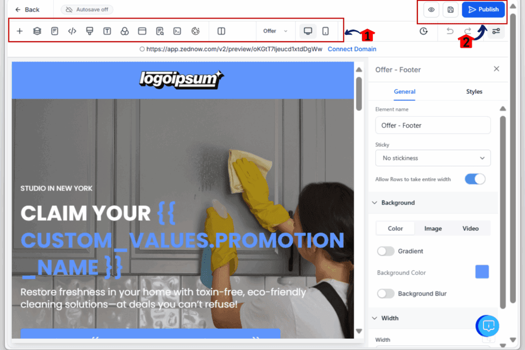Click the canvas scroll up arrow
The image size is (525, 350).
(x=359, y=70)
